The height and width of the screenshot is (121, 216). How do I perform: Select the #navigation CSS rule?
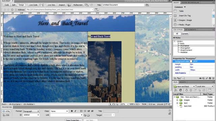[x=185, y=48]
